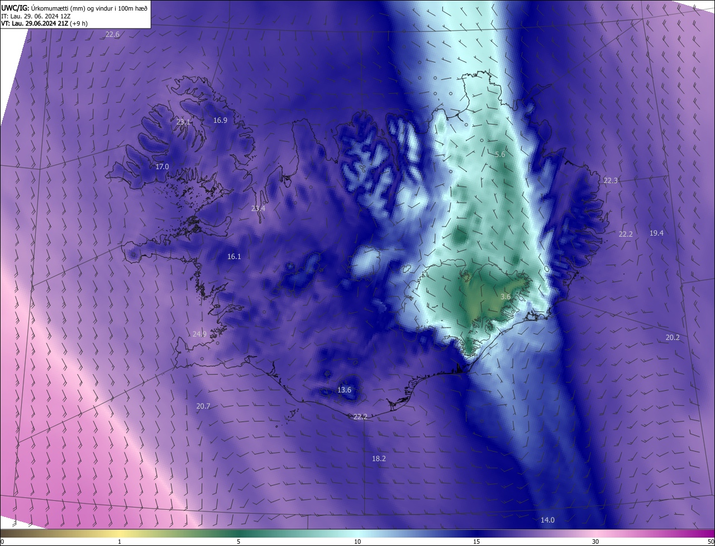Select the 19.4 value label
The width and height of the screenshot is (715, 546).
[656, 233]
